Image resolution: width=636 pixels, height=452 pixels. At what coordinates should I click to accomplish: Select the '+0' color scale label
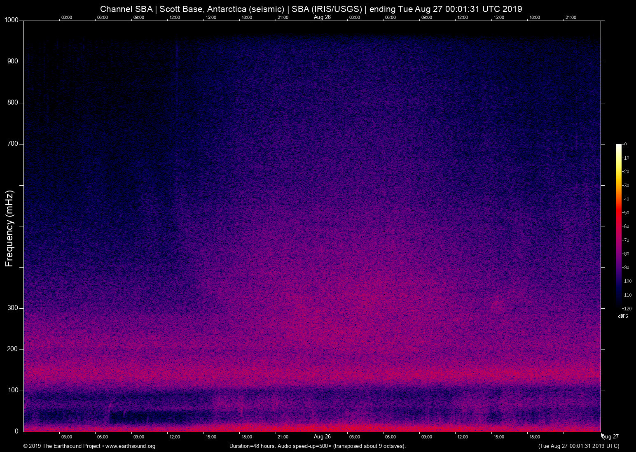pos(624,144)
